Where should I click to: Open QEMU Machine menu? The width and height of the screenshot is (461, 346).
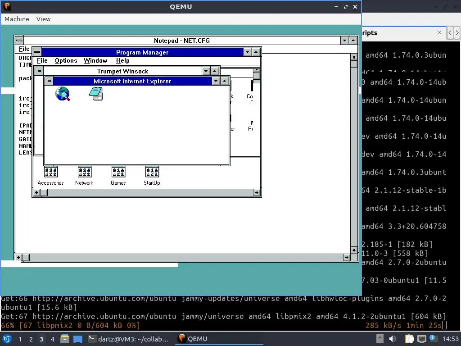pyautogui.click(x=17, y=19)
